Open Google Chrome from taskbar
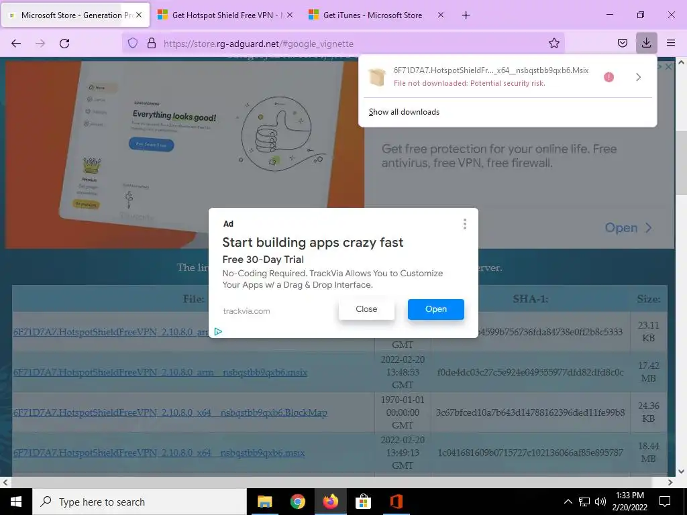Viewport: 687px width, 515px height. 297,502
